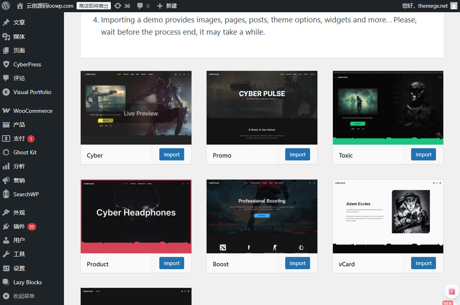Click the plus icon for 新建
Viewport: 460px width, 305px height.
click(x=160, y=6)
